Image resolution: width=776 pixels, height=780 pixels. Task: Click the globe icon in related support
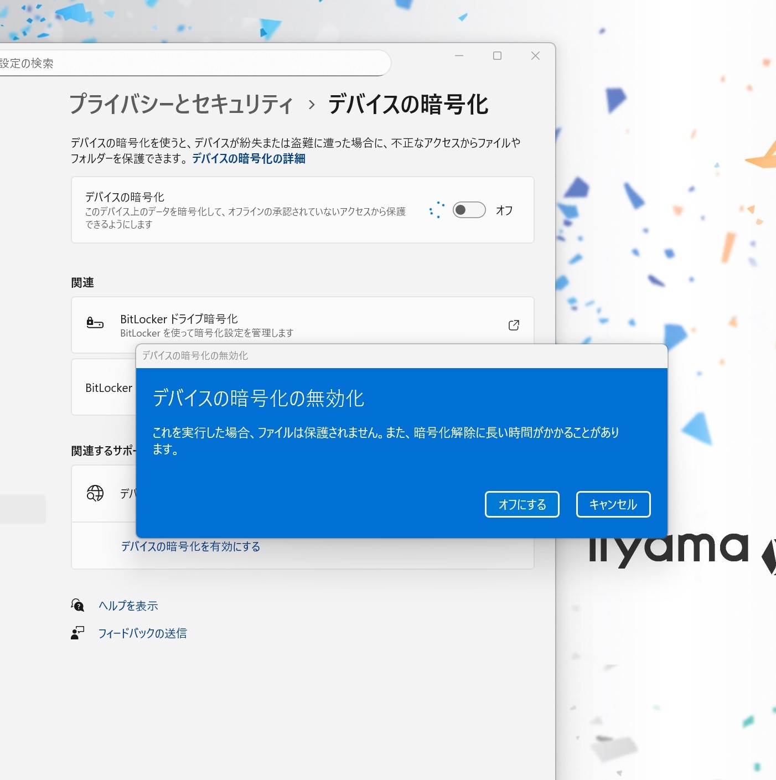95,493
